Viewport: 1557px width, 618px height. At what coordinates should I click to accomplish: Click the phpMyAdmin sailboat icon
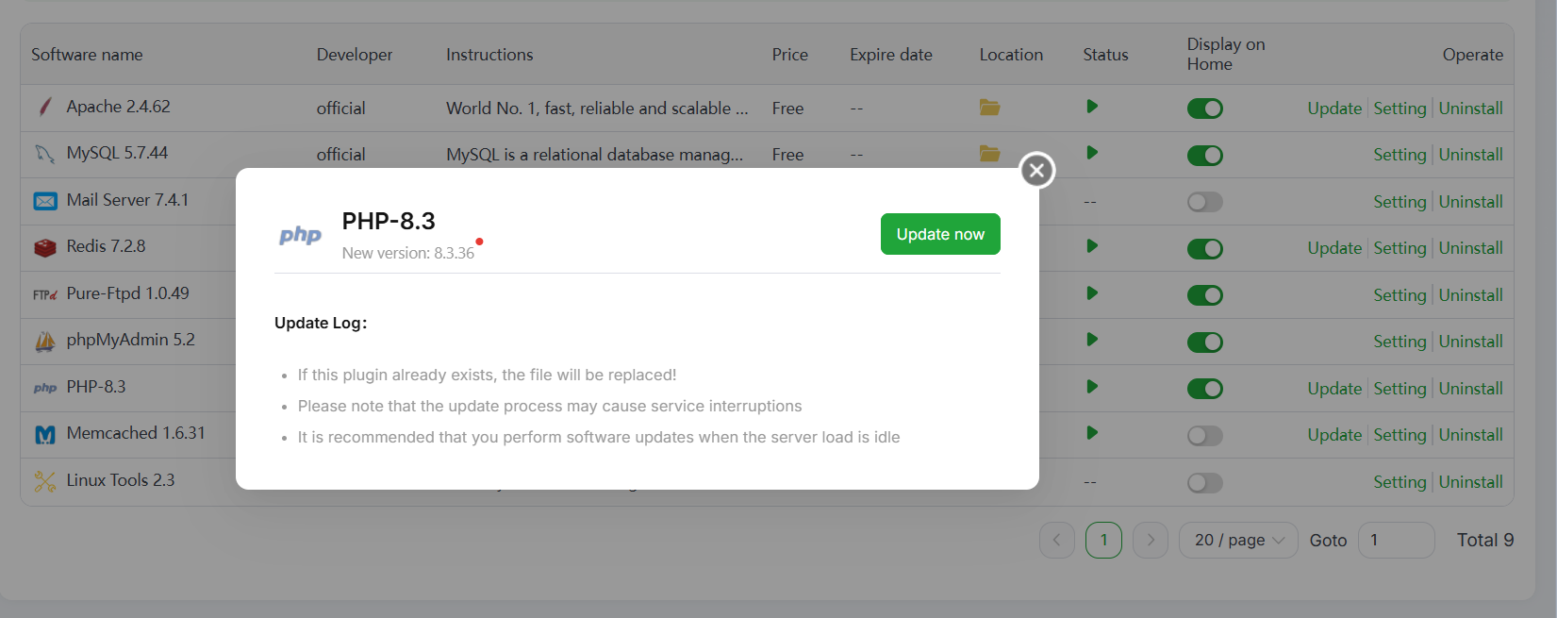tap(45, 342)
